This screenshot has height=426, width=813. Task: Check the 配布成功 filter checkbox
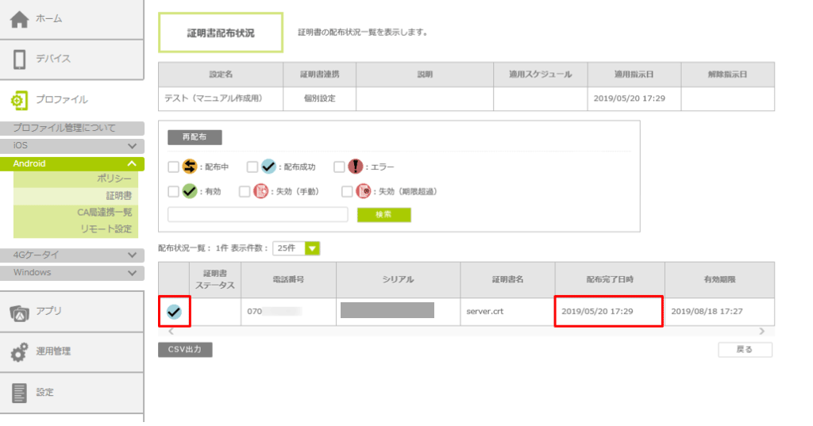(x=252, y=167)
